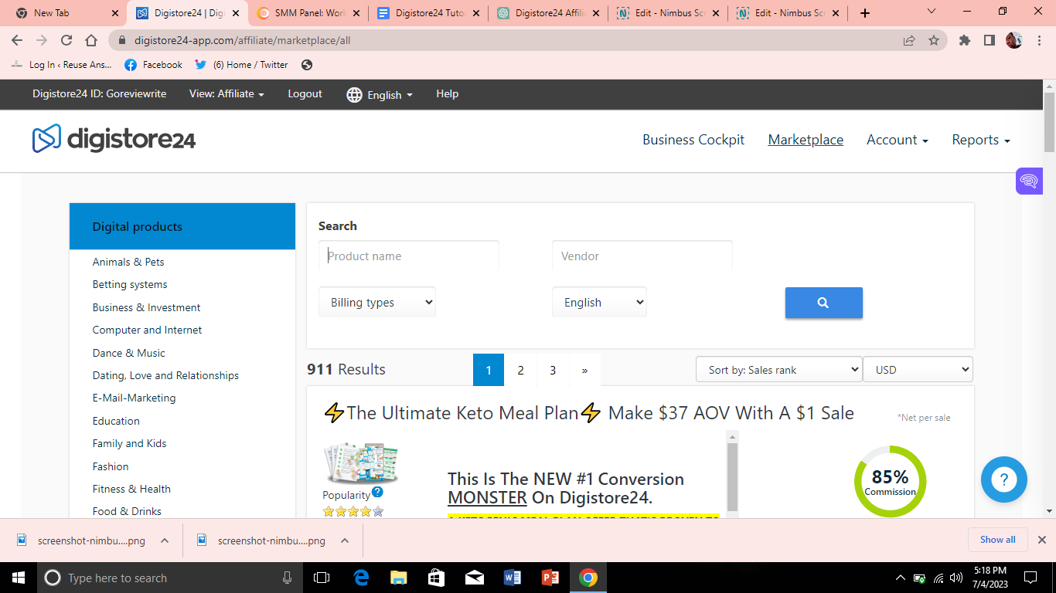The height and width of the screenshot is (593, 1056).
Task: Click the browser home icon
Action: [91, 40]
